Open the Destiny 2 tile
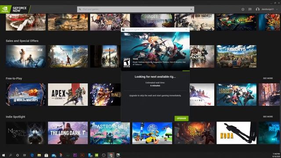The image size is (281, 158). tap(202, 95)
